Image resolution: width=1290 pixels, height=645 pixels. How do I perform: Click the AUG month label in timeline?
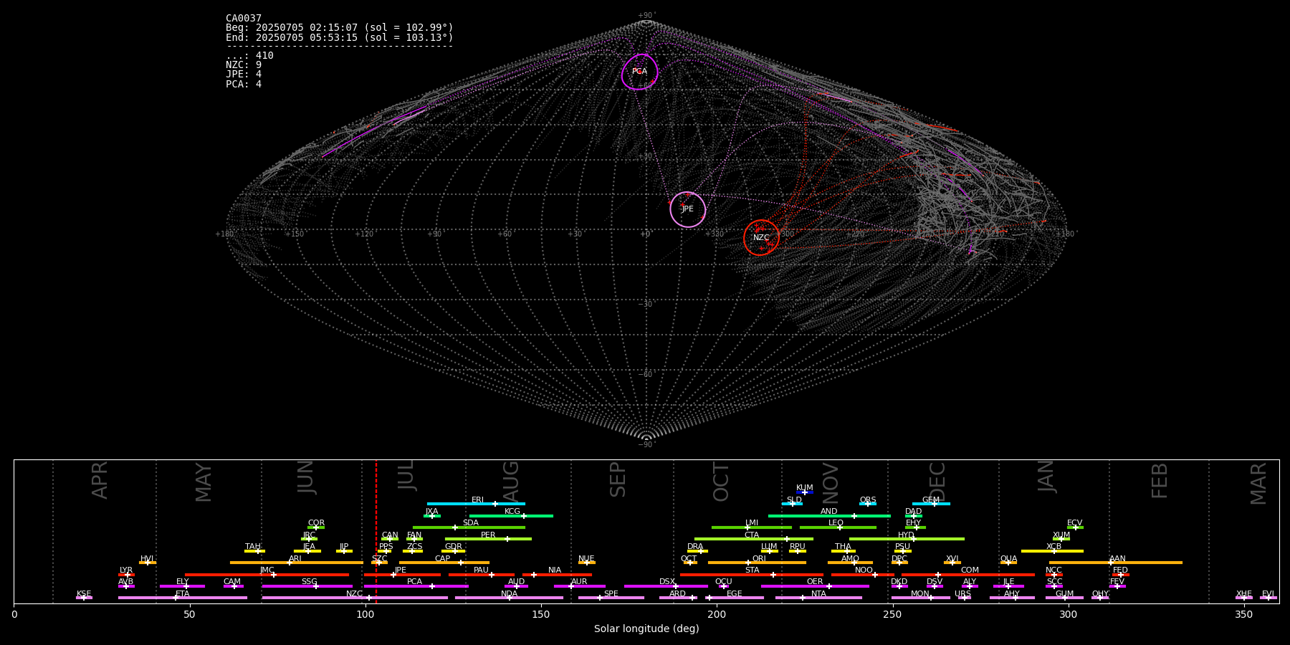[x=511, y=482]
